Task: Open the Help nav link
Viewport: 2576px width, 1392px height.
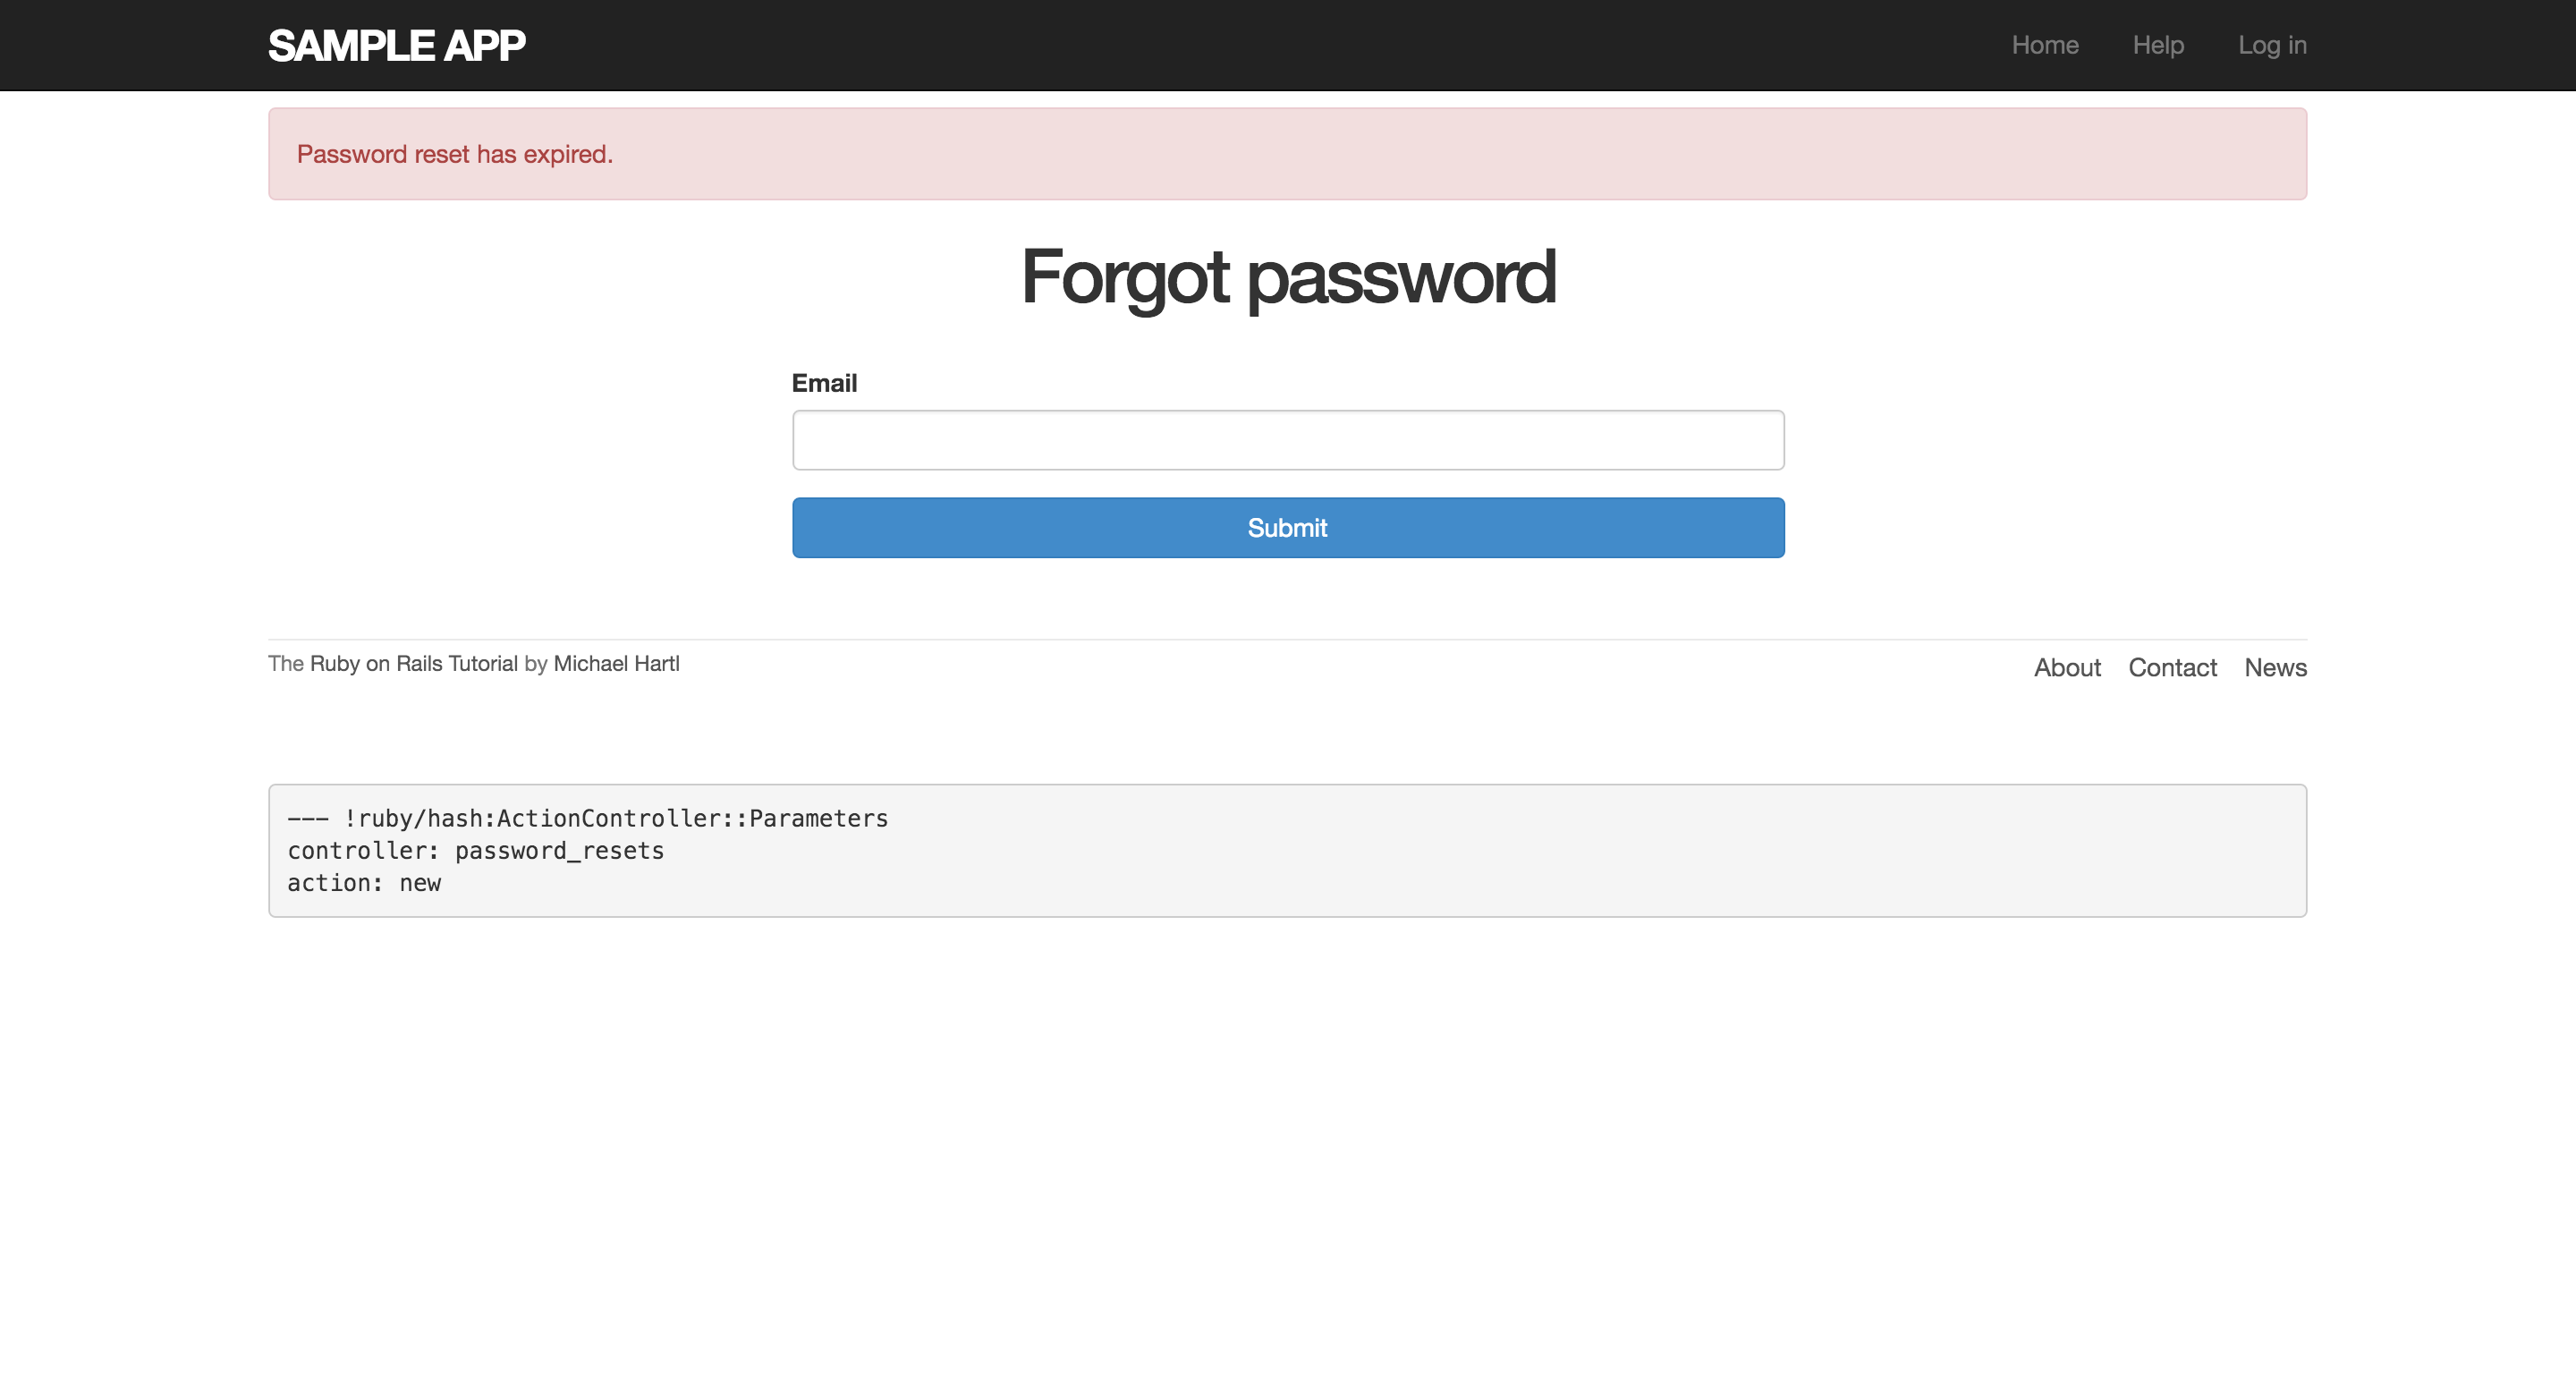Action: pyautogui.click(x=2157, y=45)
